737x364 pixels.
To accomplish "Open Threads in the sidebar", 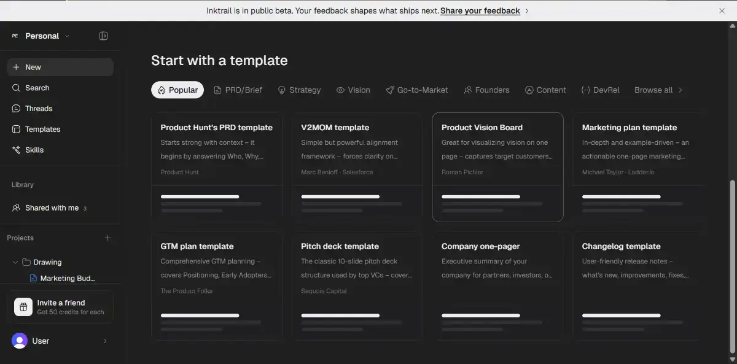I will click(60, 109).
